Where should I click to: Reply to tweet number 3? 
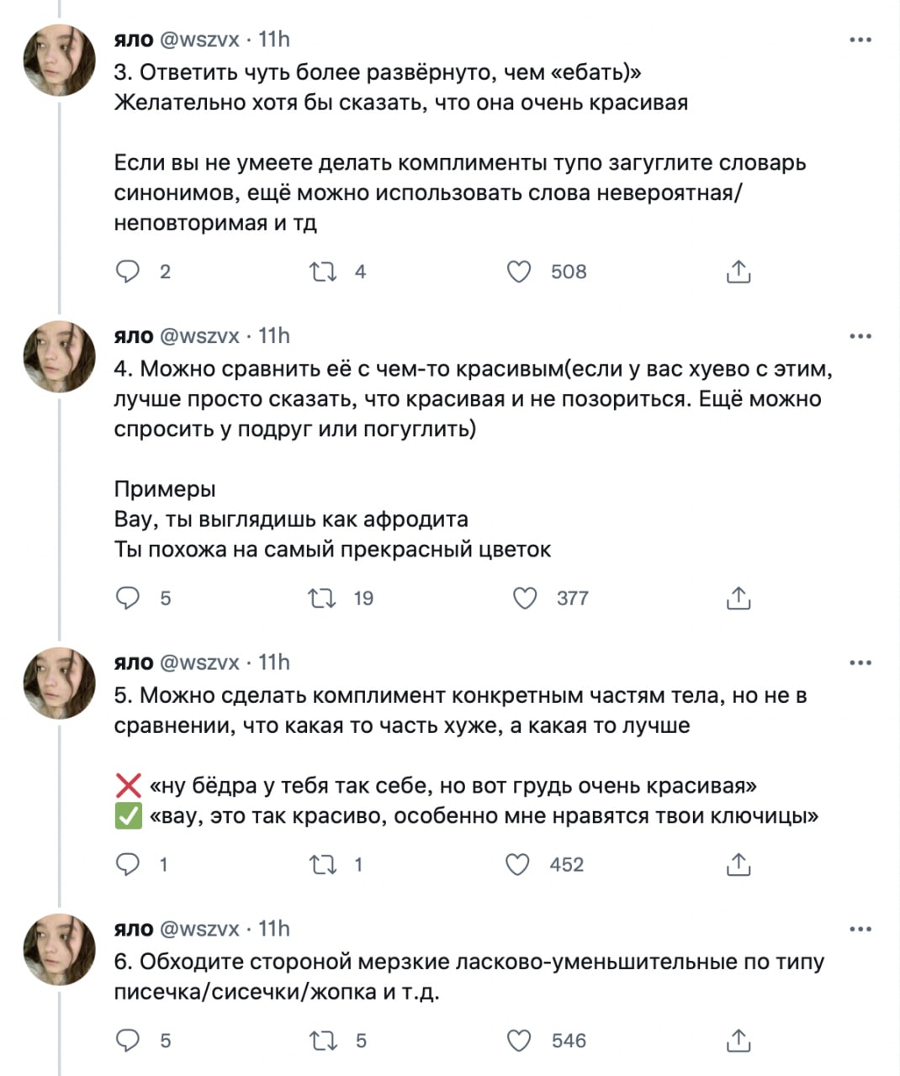tap(128, 272)
